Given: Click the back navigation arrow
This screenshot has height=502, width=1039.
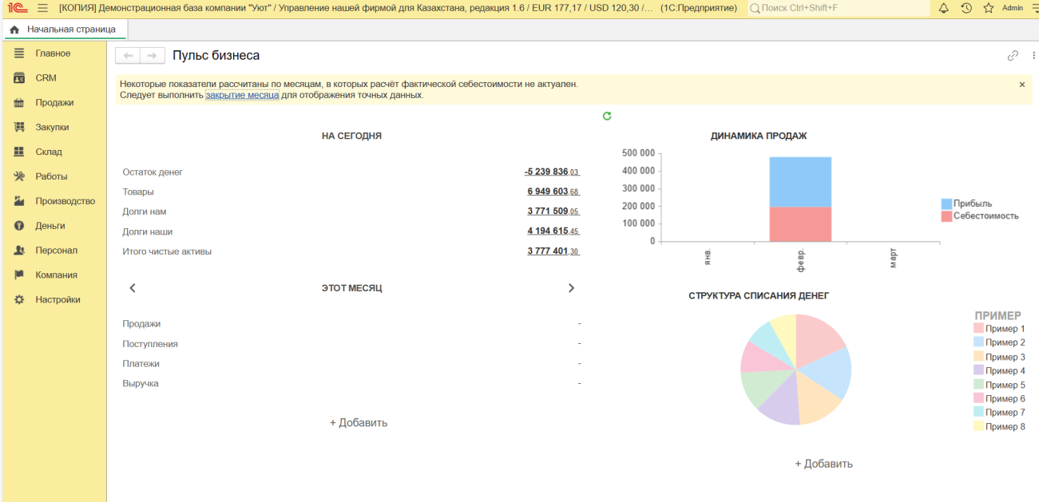Looking at the screenshot, I should click(x=128, y=55).
